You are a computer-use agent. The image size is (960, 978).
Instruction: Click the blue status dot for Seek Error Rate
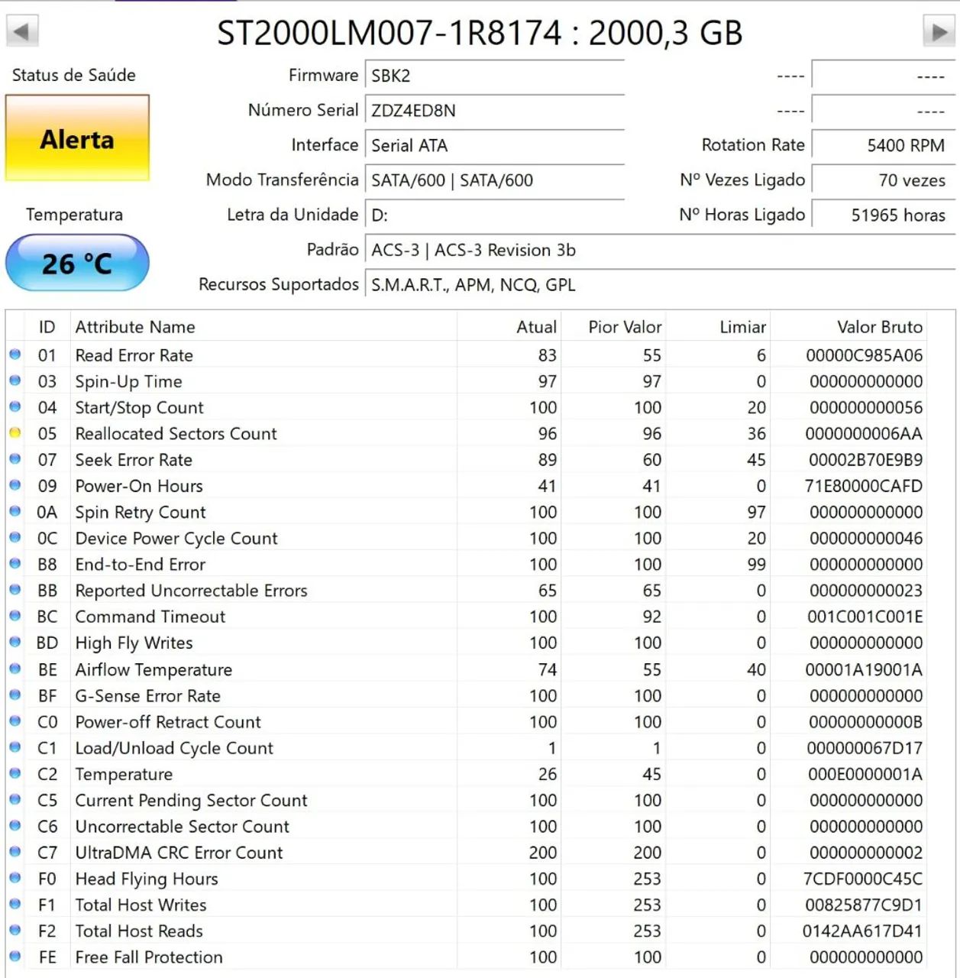click(x=15, y=459)
